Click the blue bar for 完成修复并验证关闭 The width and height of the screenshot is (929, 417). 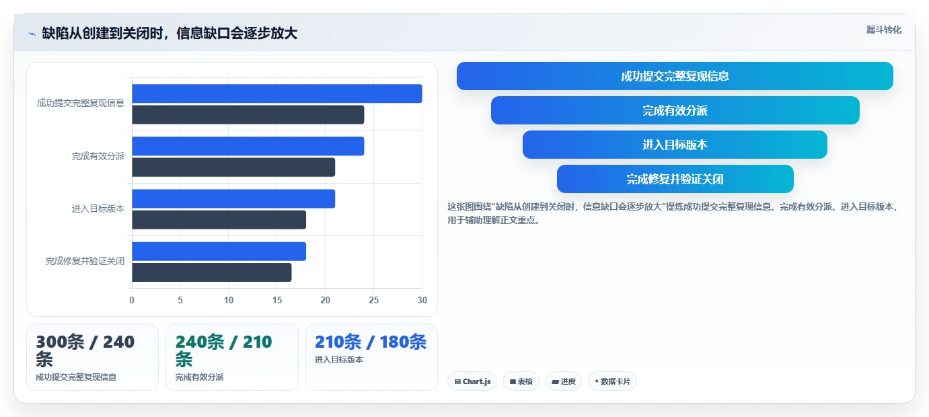click(x=219, y=251)
